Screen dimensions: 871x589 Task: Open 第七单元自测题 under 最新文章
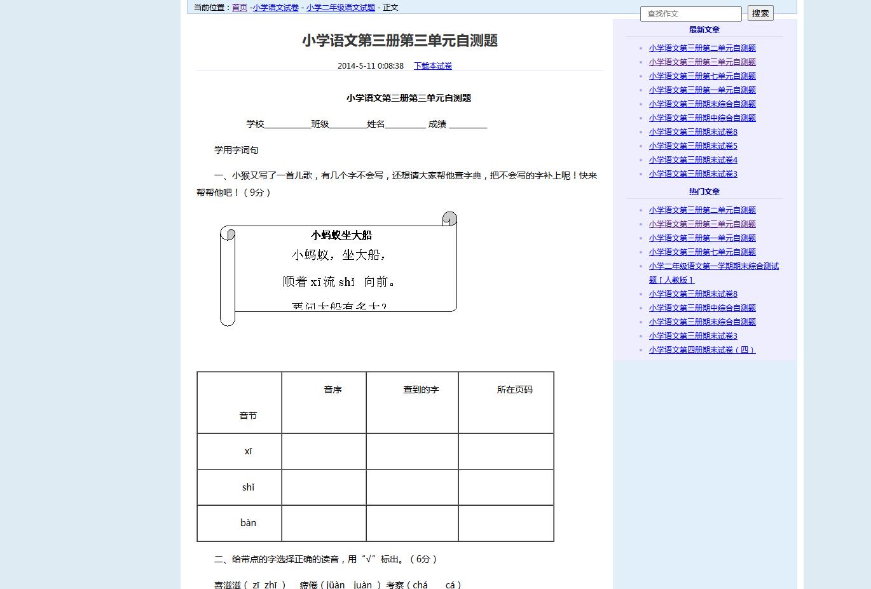coord(703,76)
